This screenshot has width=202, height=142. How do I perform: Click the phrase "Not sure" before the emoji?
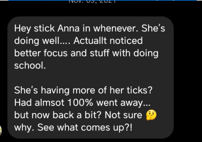[x=123, y=115]
